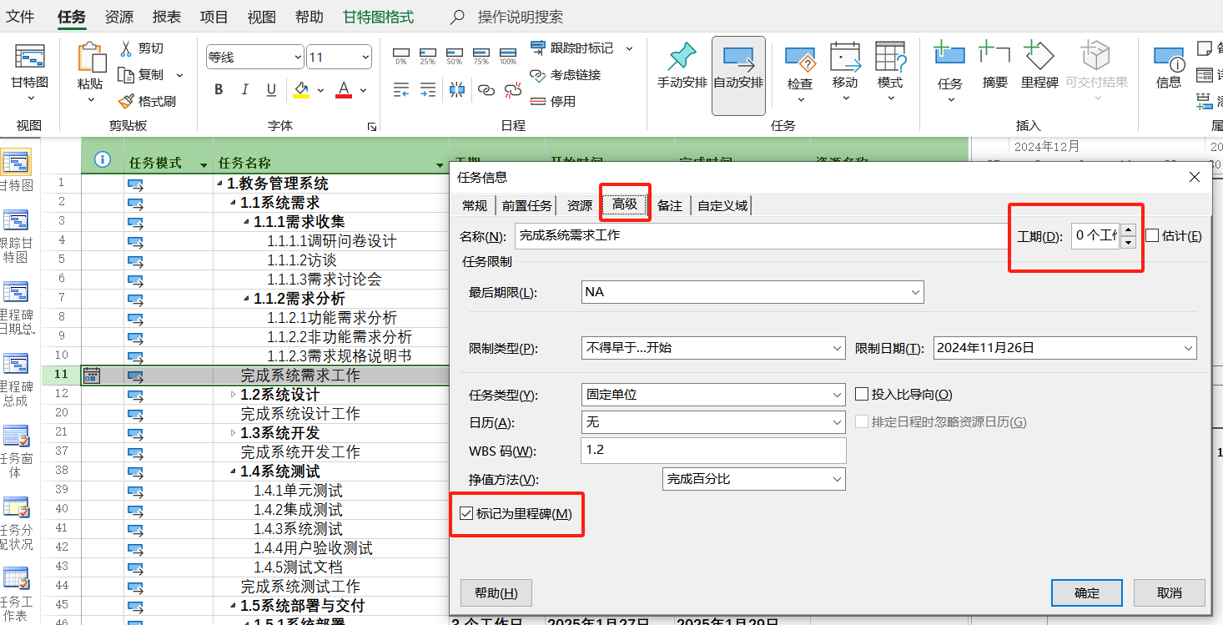This screenshot has width=1223, height=625.
Task: Click the 操作说明搜索 search box
Action: coord(520,17)
